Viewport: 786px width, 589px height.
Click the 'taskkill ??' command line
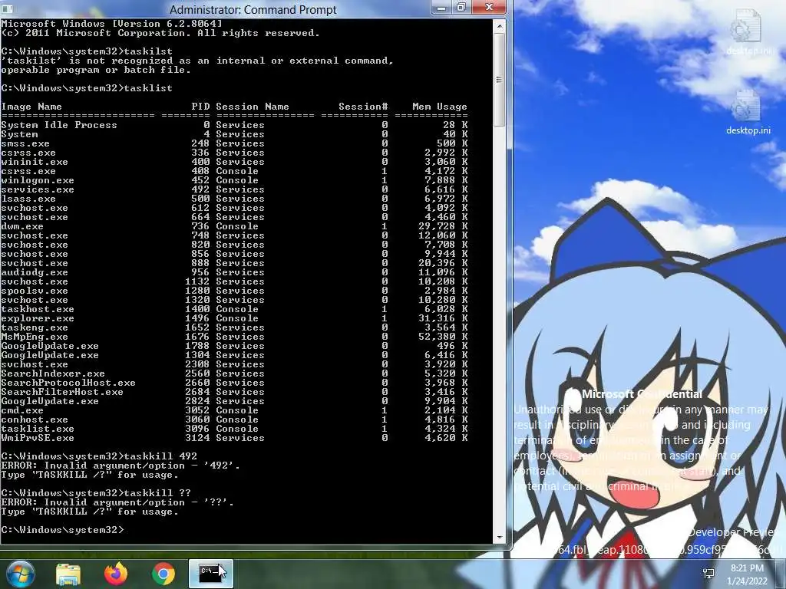(96, 493)
